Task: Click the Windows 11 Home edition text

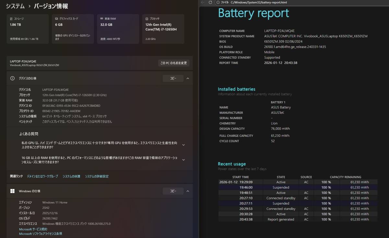Action: coord(55,202)
